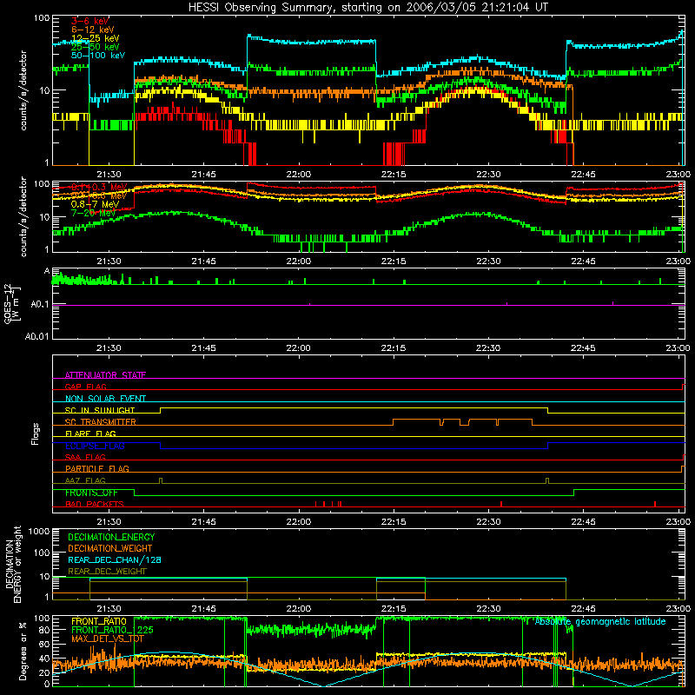This screenshot has height=695, width=695.
Task: Click the ATTENUATOR_STATE flag label
Action: point(105,375)
